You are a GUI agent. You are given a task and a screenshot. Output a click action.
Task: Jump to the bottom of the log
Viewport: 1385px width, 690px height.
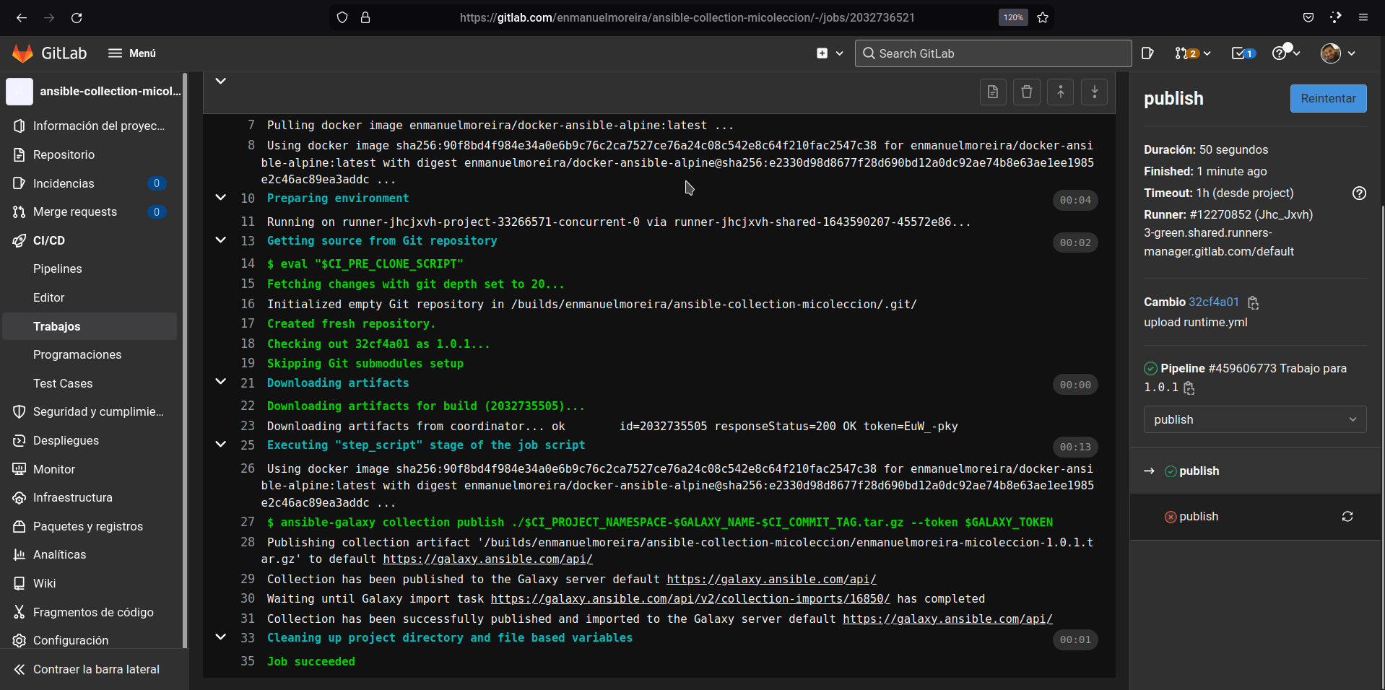tap(1095, 92)
